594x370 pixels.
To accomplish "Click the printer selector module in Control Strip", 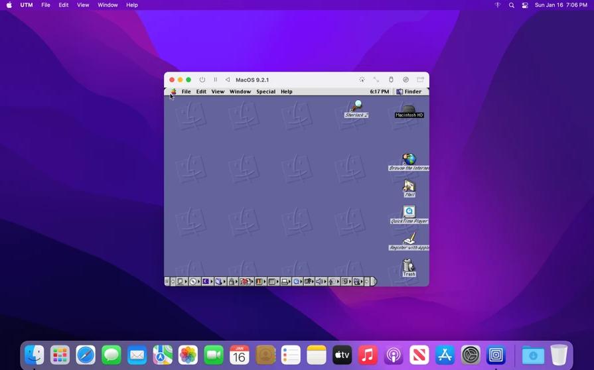I will 285,281.
